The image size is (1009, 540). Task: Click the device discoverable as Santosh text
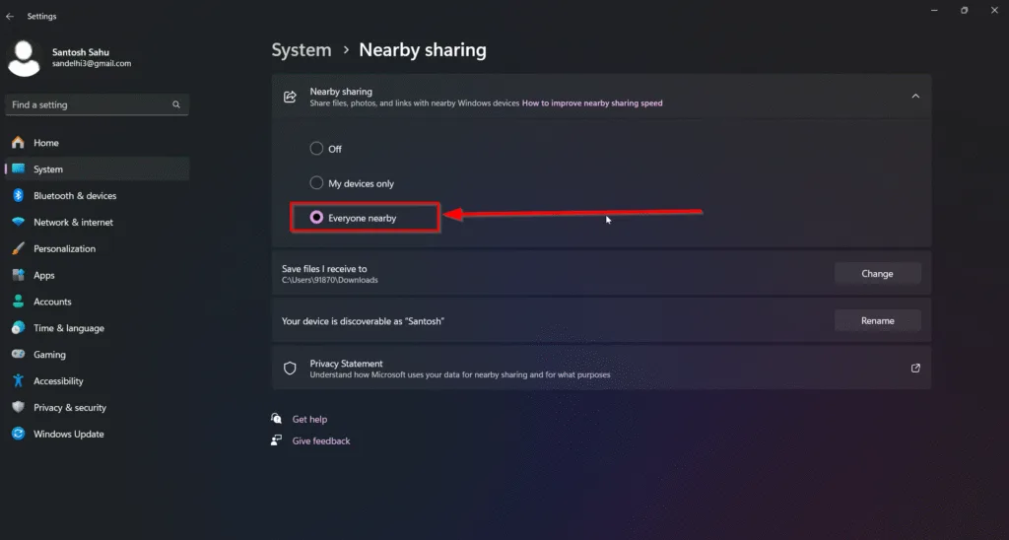363,320
